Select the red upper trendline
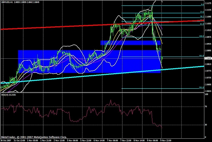 [x=103, y=25]
